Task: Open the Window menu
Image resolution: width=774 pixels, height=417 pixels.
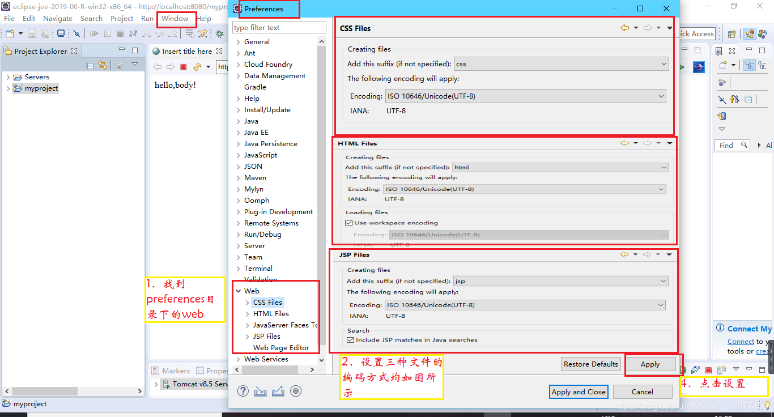Action: pos(175,19)
